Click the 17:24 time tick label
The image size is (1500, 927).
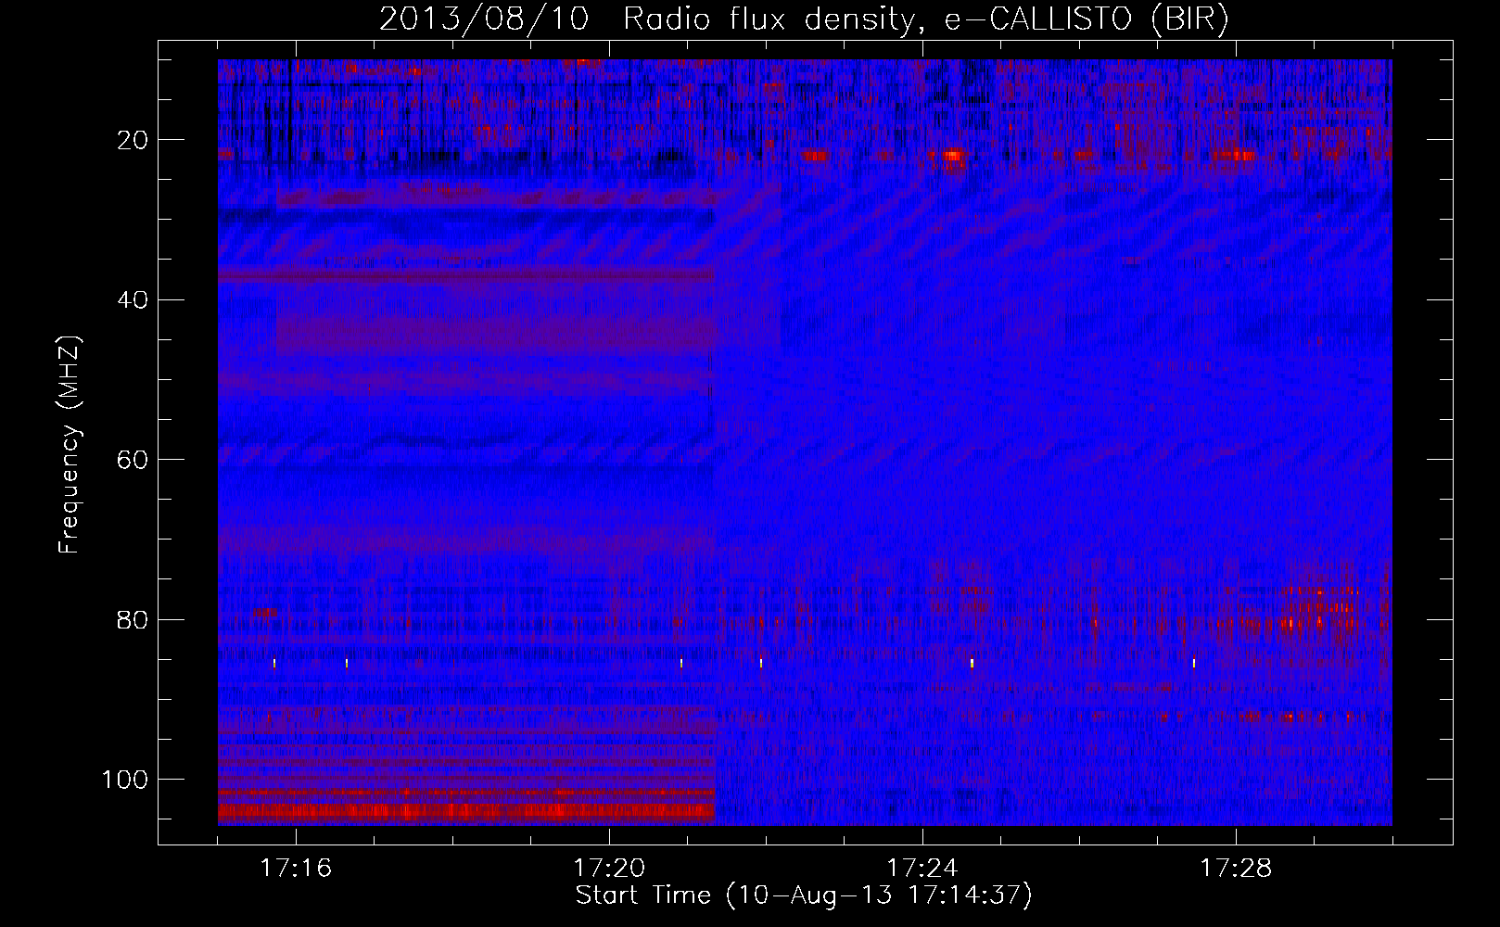(x=922, y=869)
